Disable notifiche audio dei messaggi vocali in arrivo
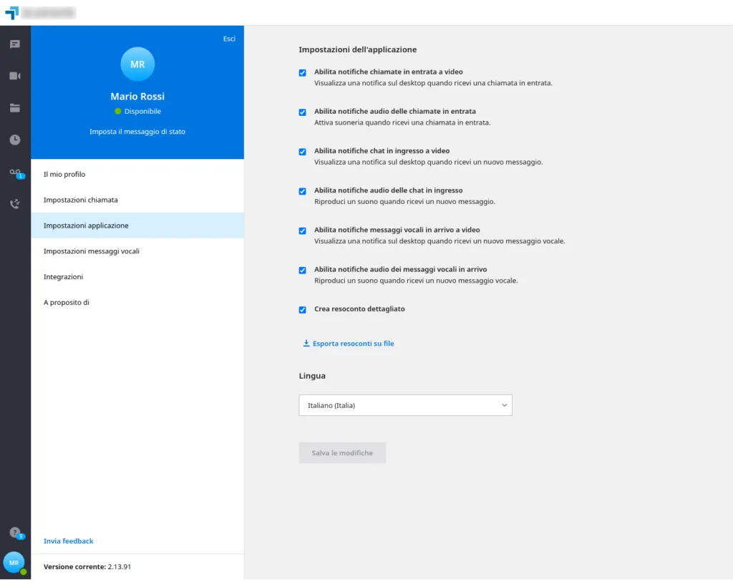Screen dimensions: 733x582 (303, 270)
